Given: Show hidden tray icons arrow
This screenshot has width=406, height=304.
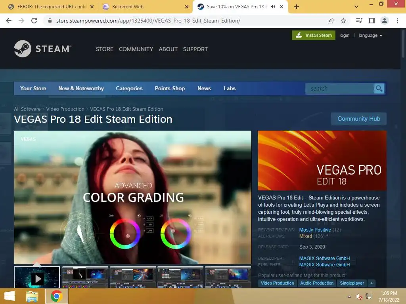Looking at the screenshot, I should click(x=350, y=296).
